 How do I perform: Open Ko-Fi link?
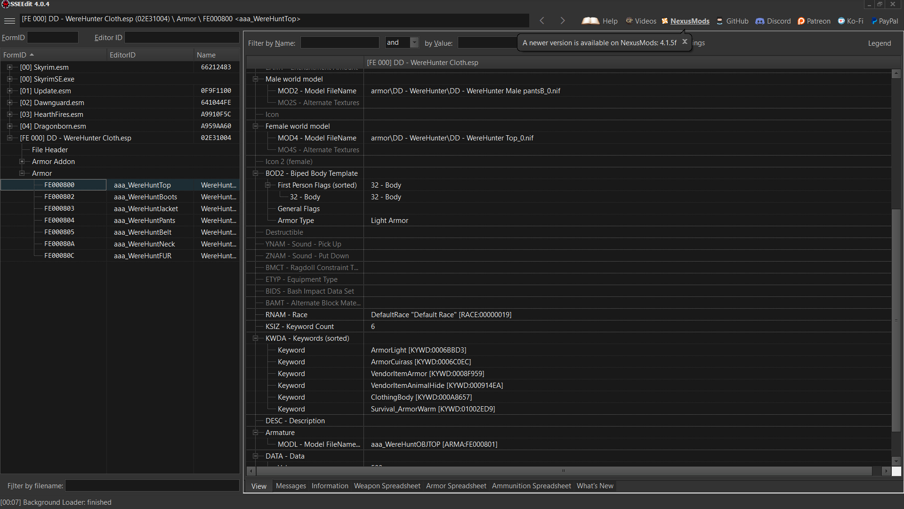click(x=850, y=21)
